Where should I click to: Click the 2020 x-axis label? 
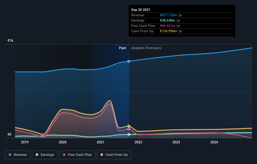tap(63, 142)
